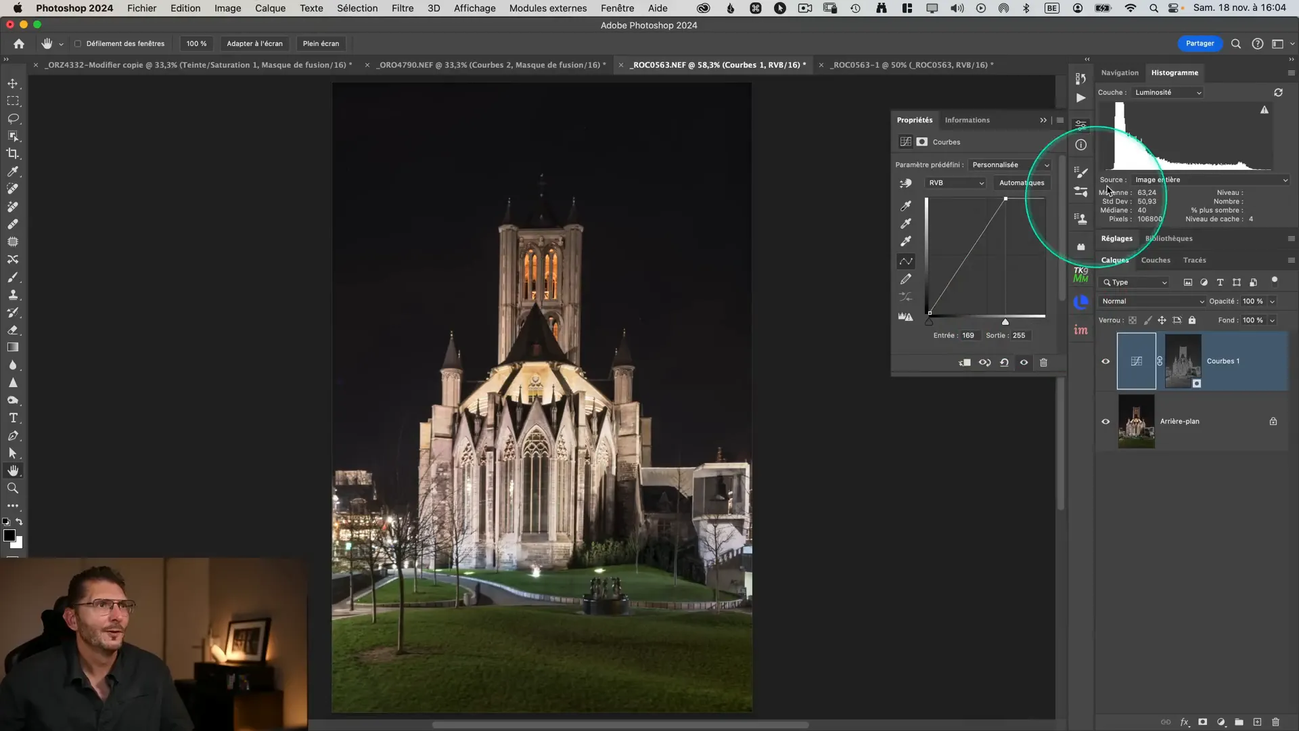Open the Couche Luminosité dropdown

1168,93
